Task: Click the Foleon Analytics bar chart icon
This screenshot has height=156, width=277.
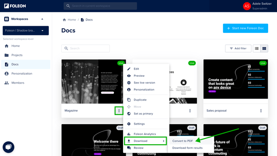Action: (x=129, y=134)
